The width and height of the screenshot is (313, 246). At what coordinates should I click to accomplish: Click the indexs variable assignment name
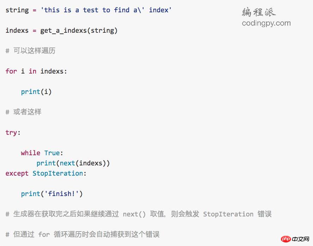click(17, 31)
